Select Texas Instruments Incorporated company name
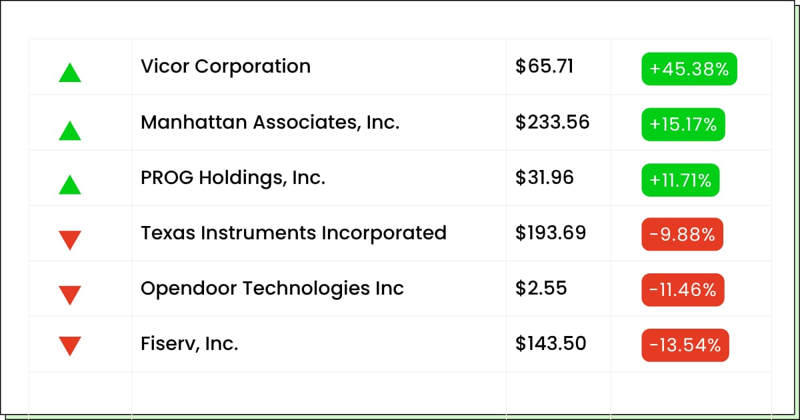800x420 pixels. point(293,233)
